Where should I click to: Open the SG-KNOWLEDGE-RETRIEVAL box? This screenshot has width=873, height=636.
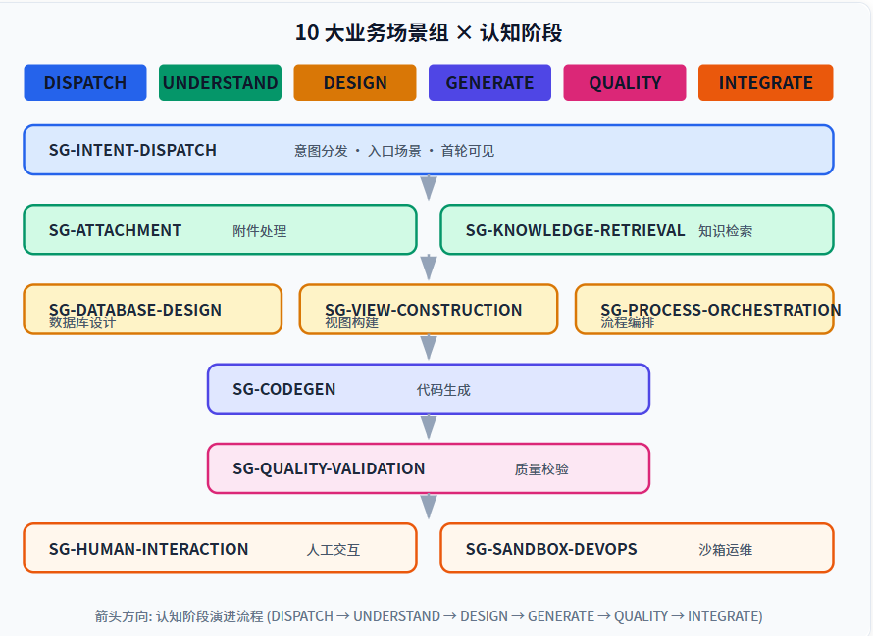pos(637,229)
